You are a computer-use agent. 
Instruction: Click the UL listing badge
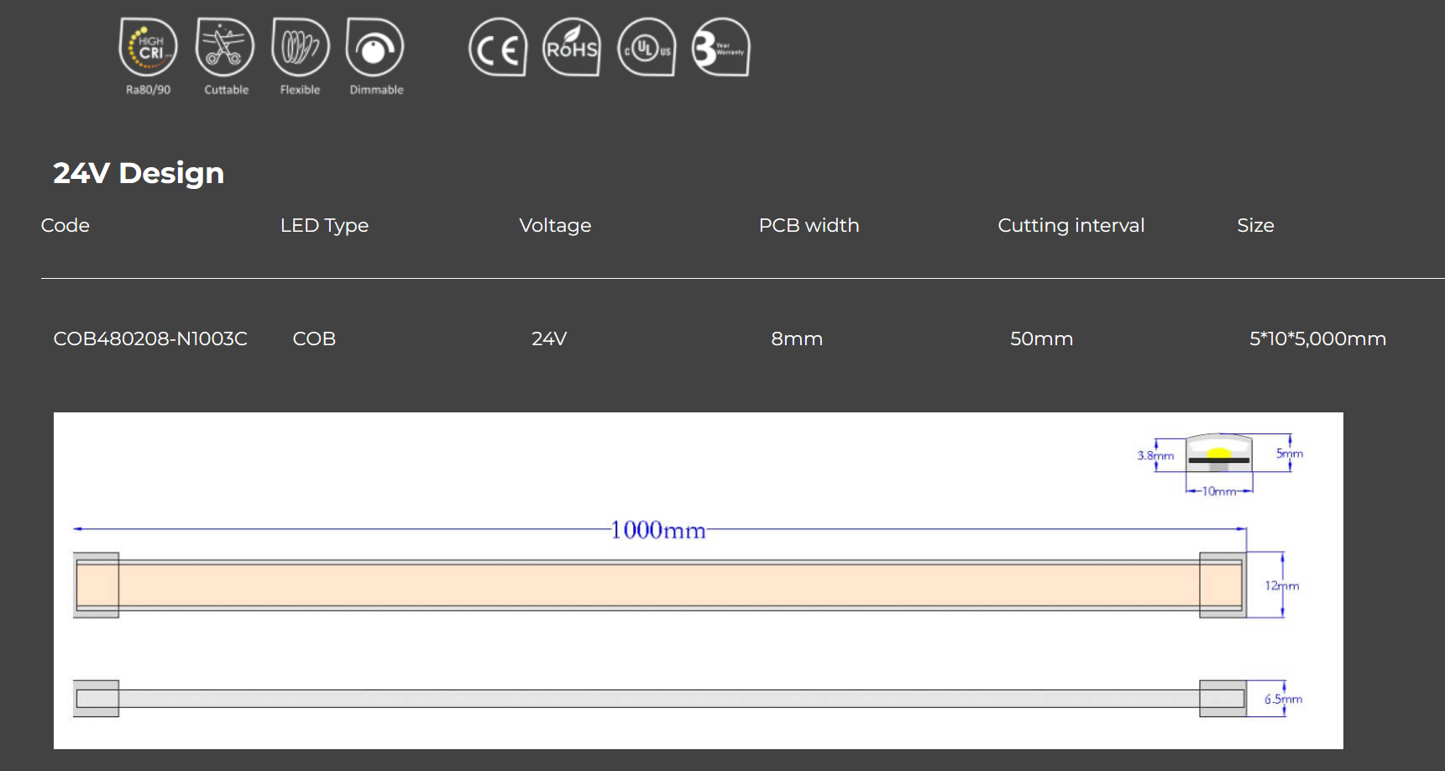(647, 47)
